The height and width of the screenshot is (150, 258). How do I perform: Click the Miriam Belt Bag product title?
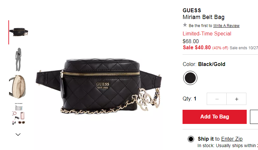[203, 17]
